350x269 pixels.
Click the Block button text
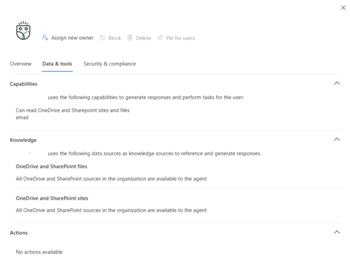(114, 38)
